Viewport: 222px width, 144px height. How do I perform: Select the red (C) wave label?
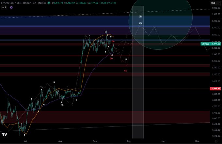click(x=126, y=71)
